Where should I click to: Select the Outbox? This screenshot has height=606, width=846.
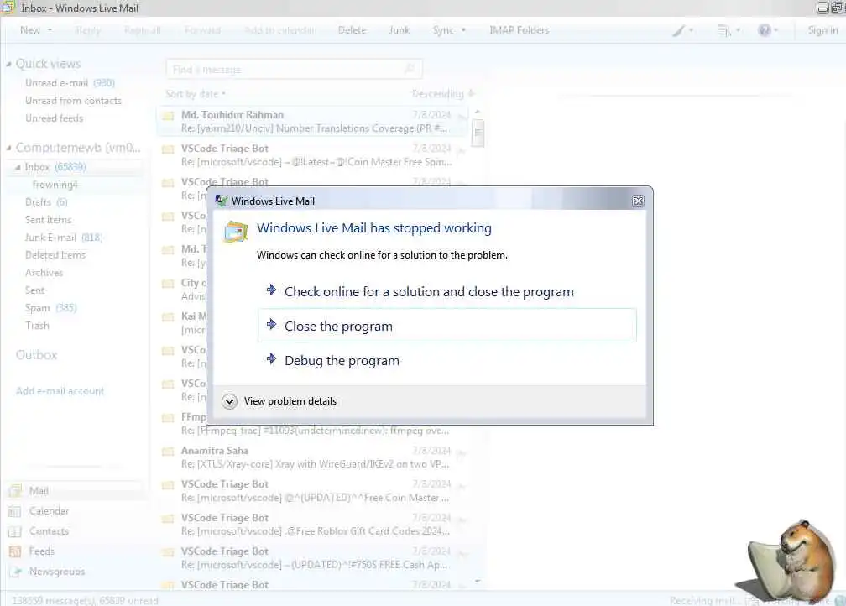click(x=36, y=355)
